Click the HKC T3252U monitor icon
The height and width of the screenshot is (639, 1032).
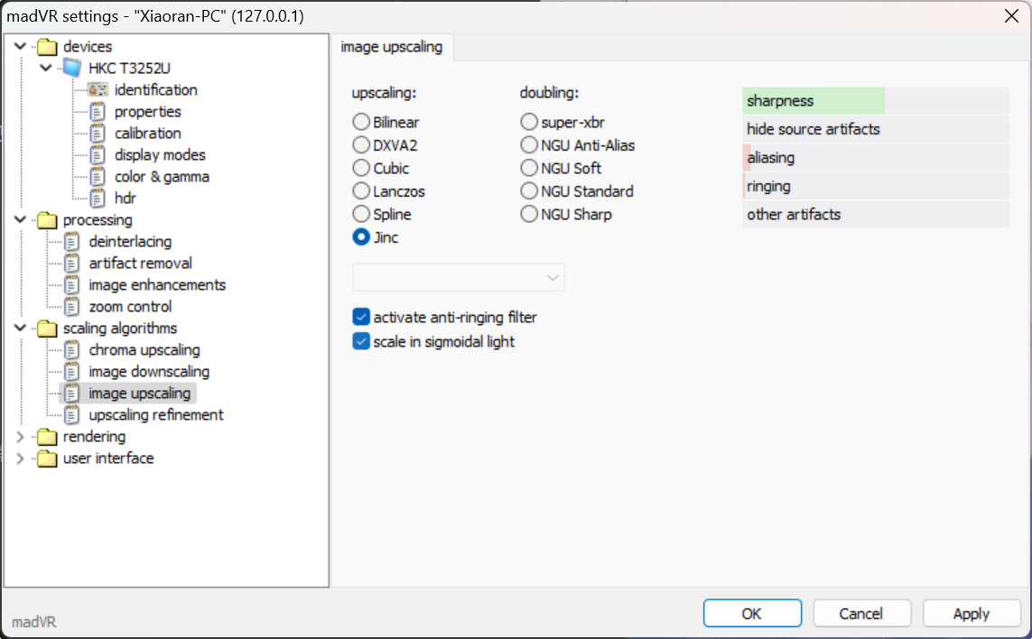click(x=72, y=69)
